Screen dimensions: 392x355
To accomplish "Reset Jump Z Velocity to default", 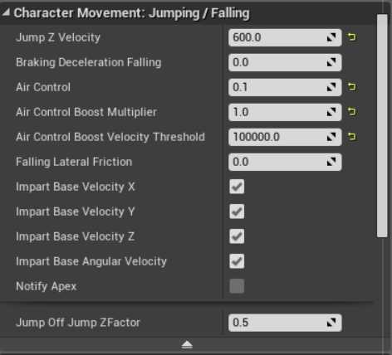I will tap(351, 36).
